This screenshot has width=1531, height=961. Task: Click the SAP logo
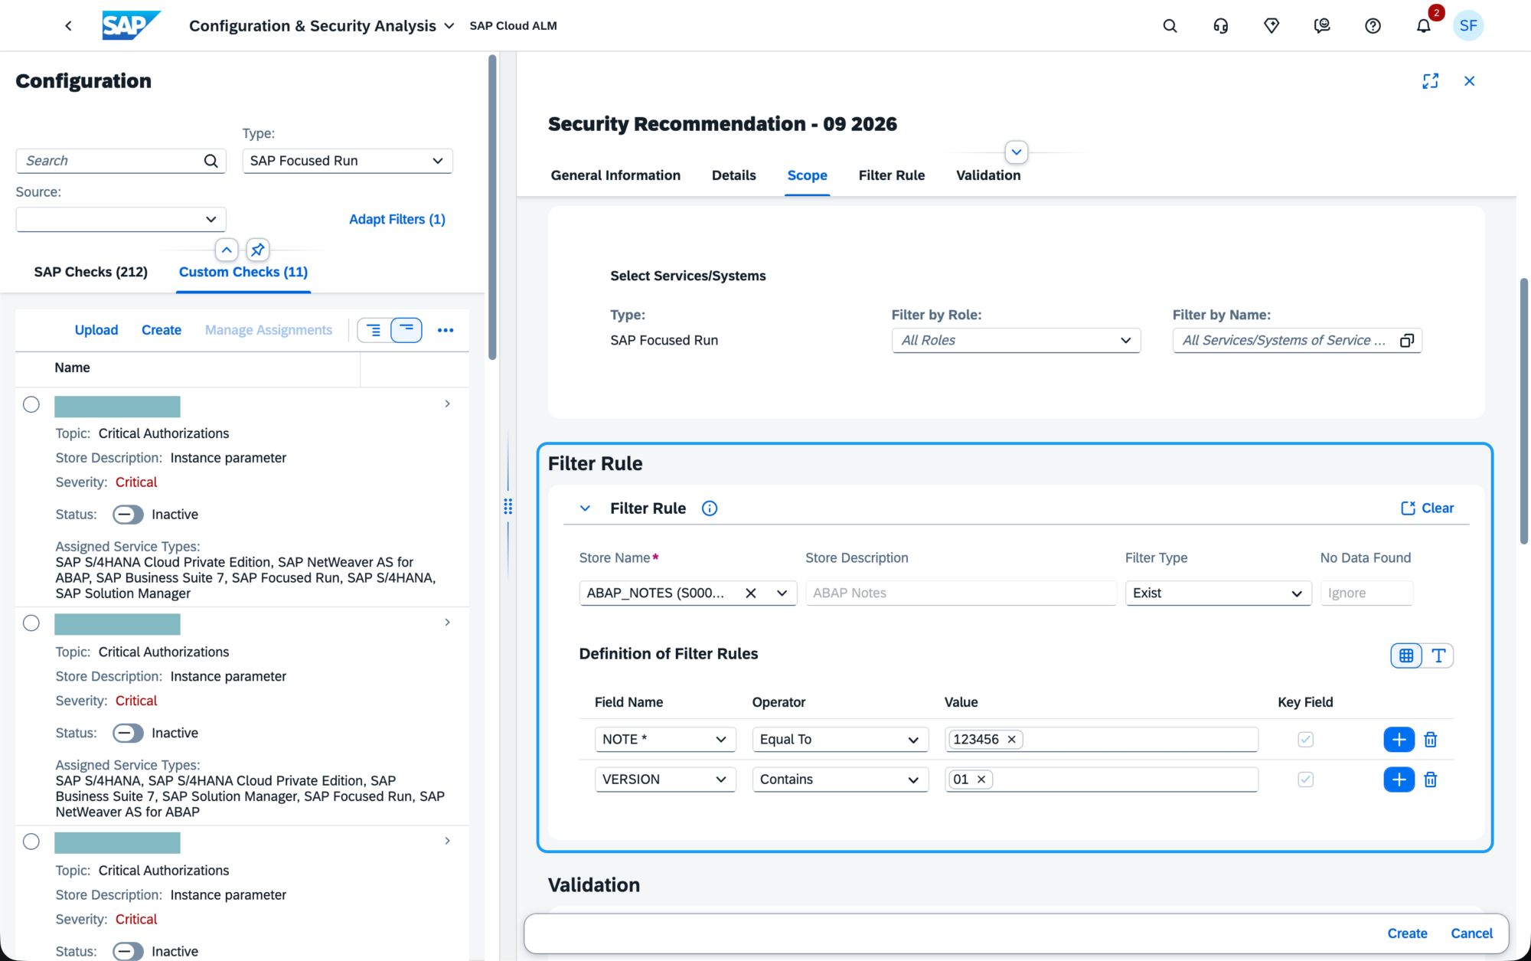tap(131, 25)
